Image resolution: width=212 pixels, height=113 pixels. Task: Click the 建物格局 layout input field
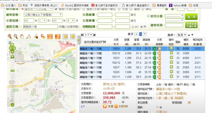[x=174, y=25]
